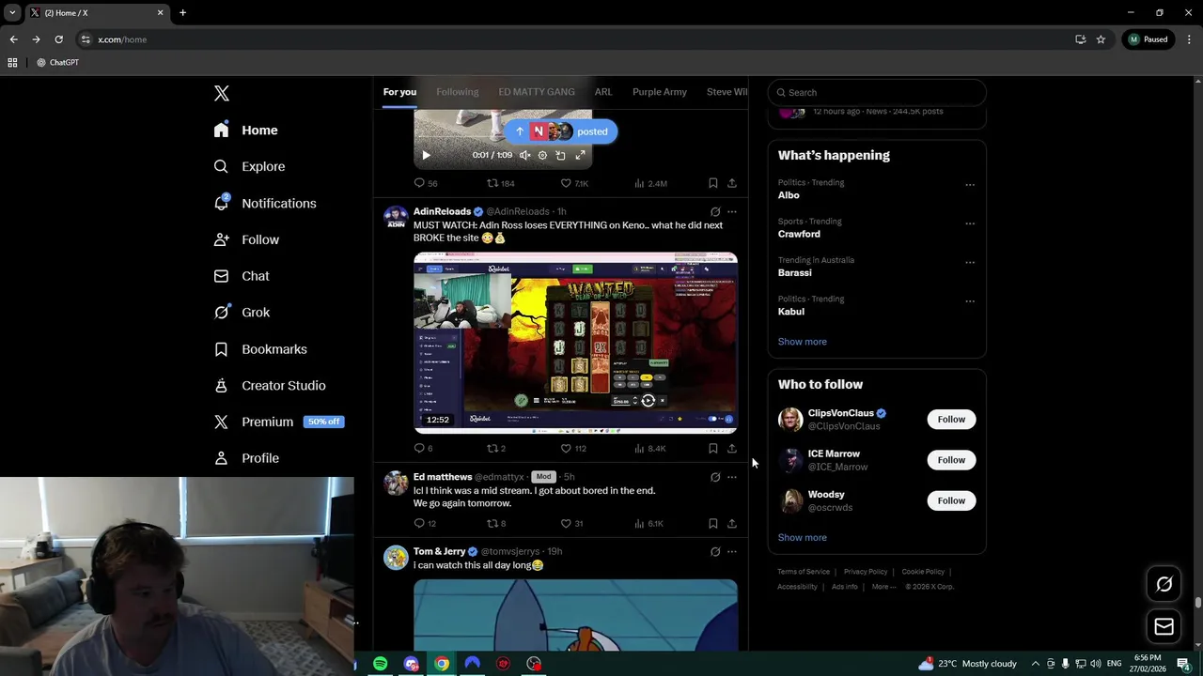Open Explore in the sidebar
The image size is (1203, 676).
coord(249,166)
